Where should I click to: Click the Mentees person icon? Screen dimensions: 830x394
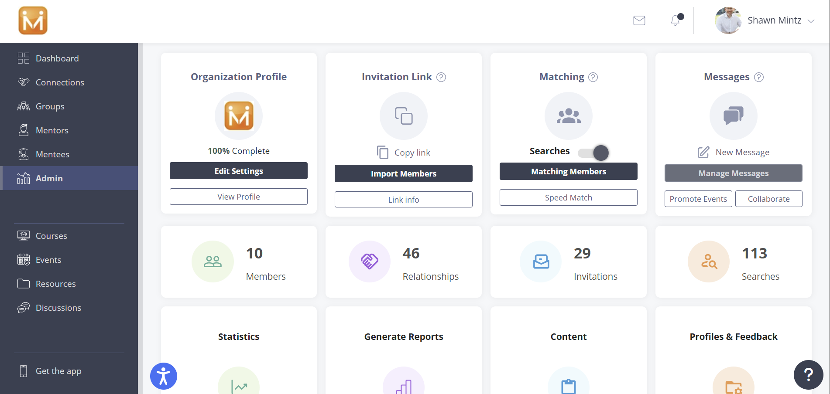pyautogui.click(x=24, y=154)
